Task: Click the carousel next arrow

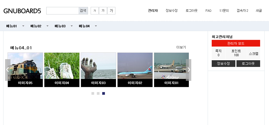Action: (189, 70)
